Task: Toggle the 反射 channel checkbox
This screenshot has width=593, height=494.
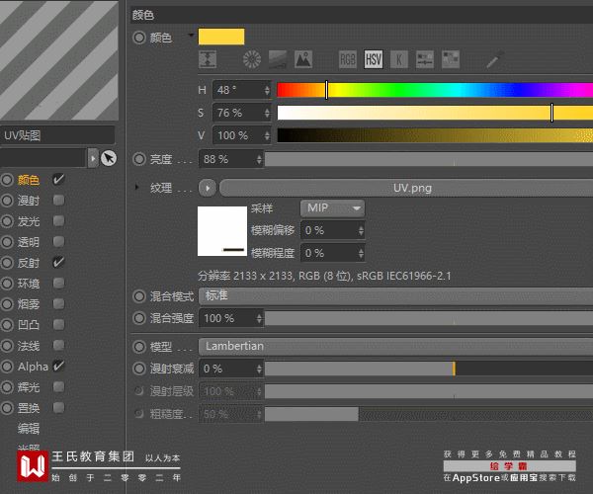Action: (58, 262)
